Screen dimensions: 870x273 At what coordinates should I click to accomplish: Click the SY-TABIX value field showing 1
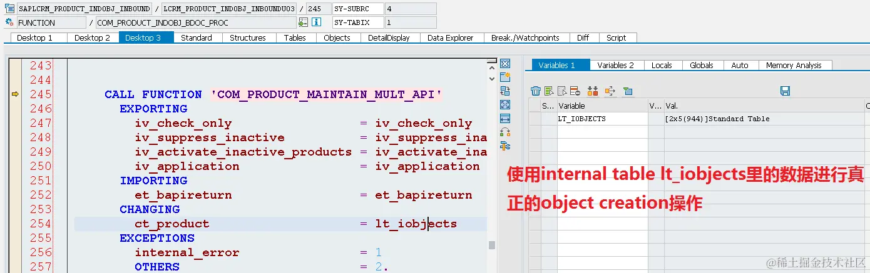click(411, 22)
